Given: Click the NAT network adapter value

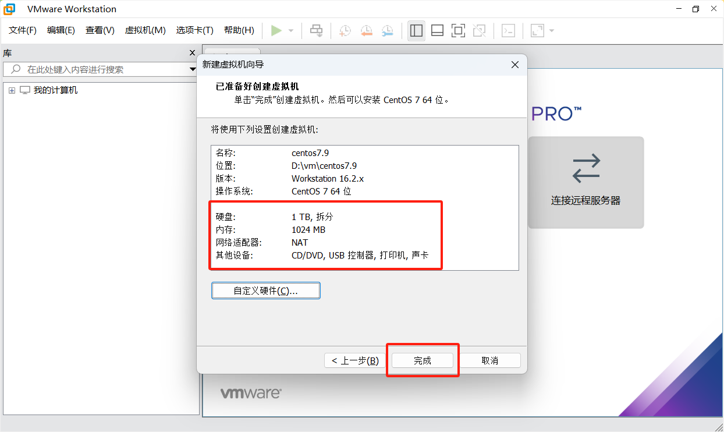Looking at the screenshot, I should point(300,242).
